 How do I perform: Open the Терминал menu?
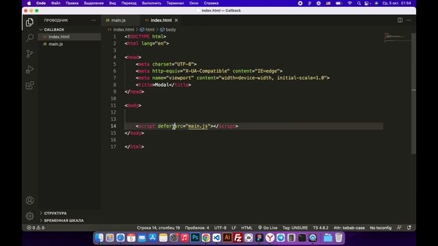point(175,3)
